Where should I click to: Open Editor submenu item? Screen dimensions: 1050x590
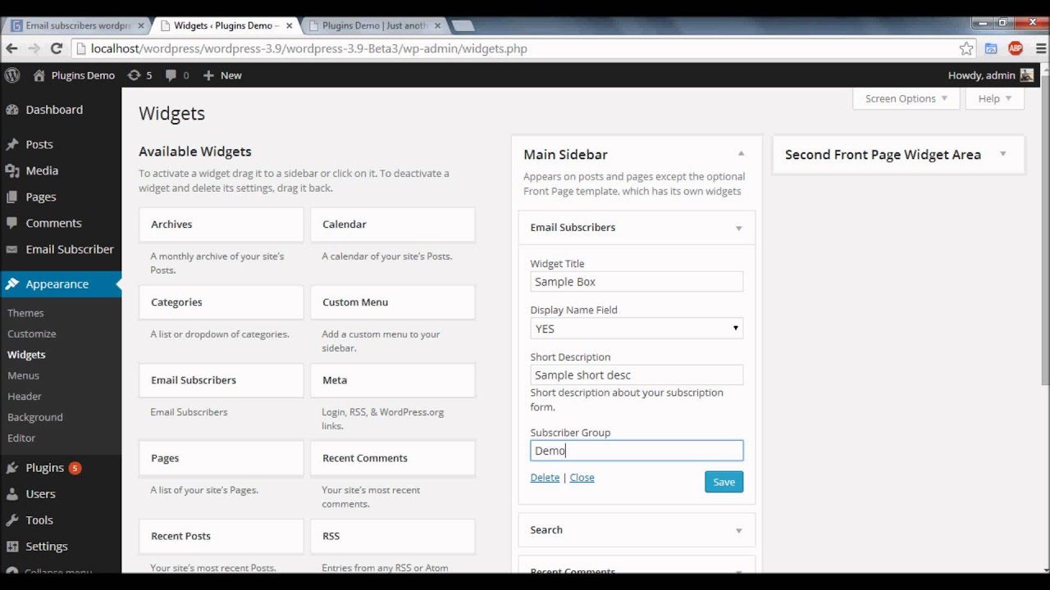pyautogui.click(x=21, y=438)
